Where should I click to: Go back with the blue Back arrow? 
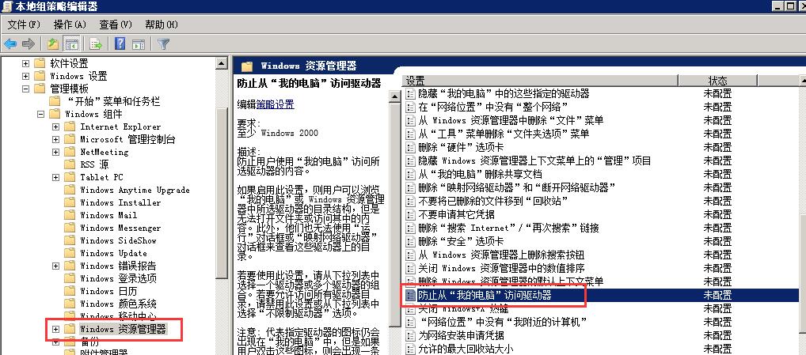10,44
